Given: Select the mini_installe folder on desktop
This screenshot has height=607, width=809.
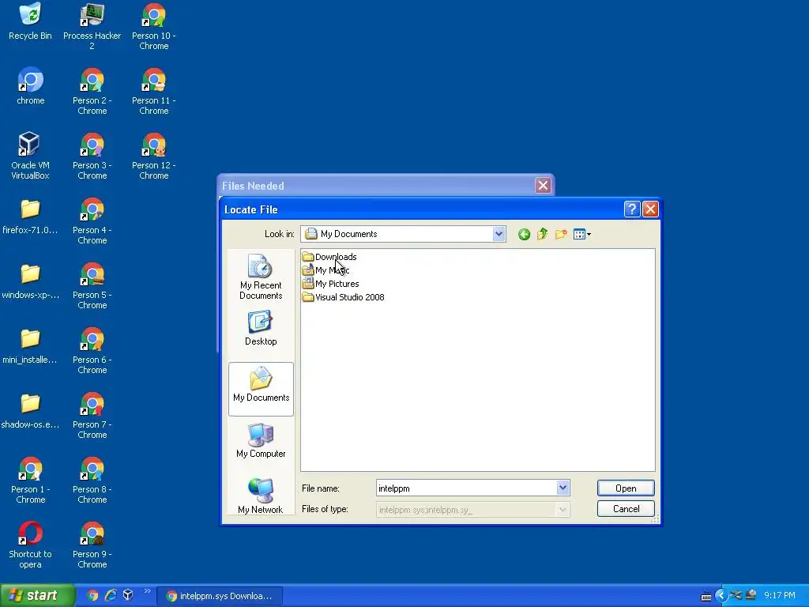Looking at the screenshot, I should point(30,346).
